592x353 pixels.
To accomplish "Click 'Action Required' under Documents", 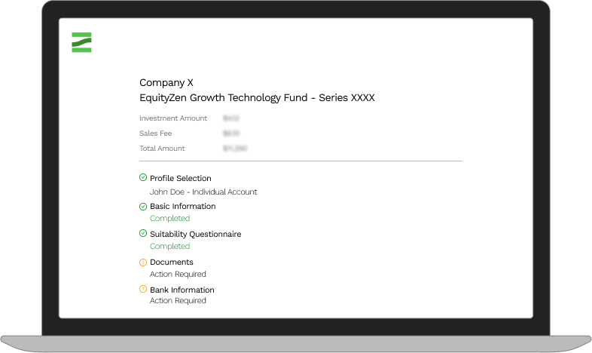I will (x=178, y=274).
